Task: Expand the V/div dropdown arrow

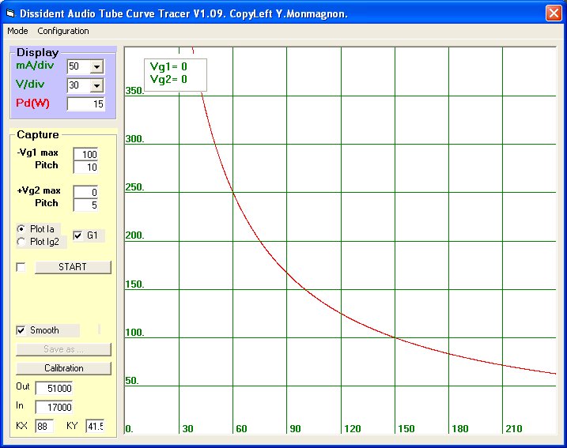Action: tap(97, 85)
